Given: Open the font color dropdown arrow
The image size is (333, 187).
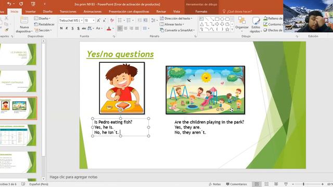Looking at the screenshot, I should 113,28.
